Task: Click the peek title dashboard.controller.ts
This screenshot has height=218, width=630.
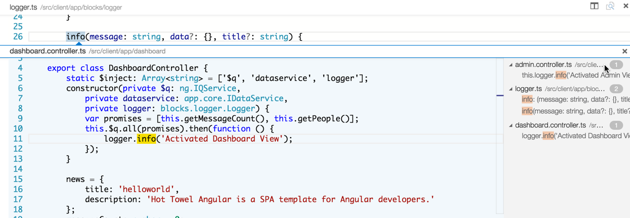Action: [47, 51]
